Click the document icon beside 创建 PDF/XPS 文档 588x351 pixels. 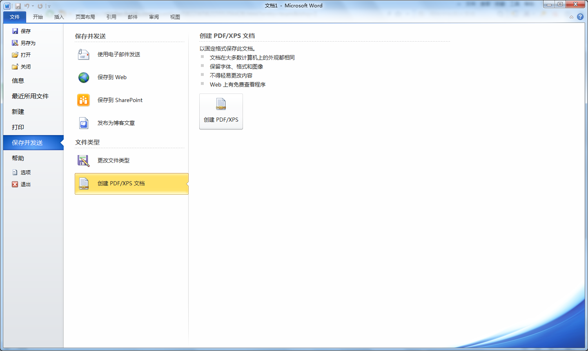coord(84,183)
